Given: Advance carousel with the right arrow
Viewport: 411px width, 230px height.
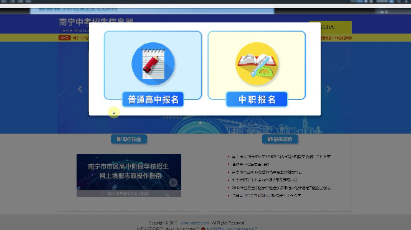Looking at the screenshot, I should (x=329, y=90).
